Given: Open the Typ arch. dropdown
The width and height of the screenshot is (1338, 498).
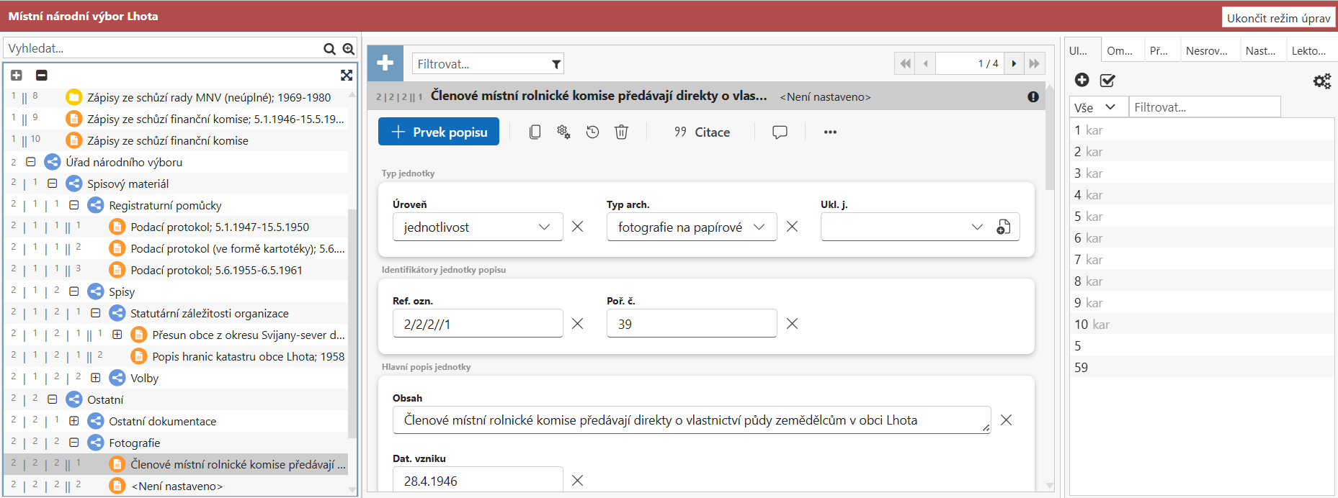Looking at the screenshot, I should 691,227.
